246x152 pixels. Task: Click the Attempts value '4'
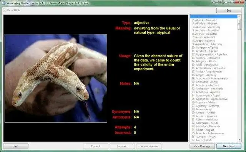[135, 127]
